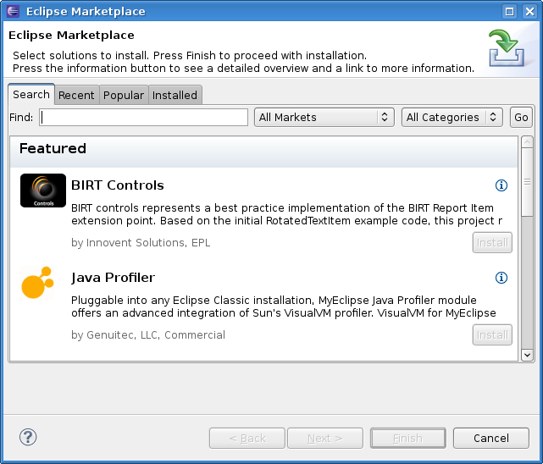This screenshot has height=464, width=543.
Task: Click the Cancel button
Action: (491, 438)
